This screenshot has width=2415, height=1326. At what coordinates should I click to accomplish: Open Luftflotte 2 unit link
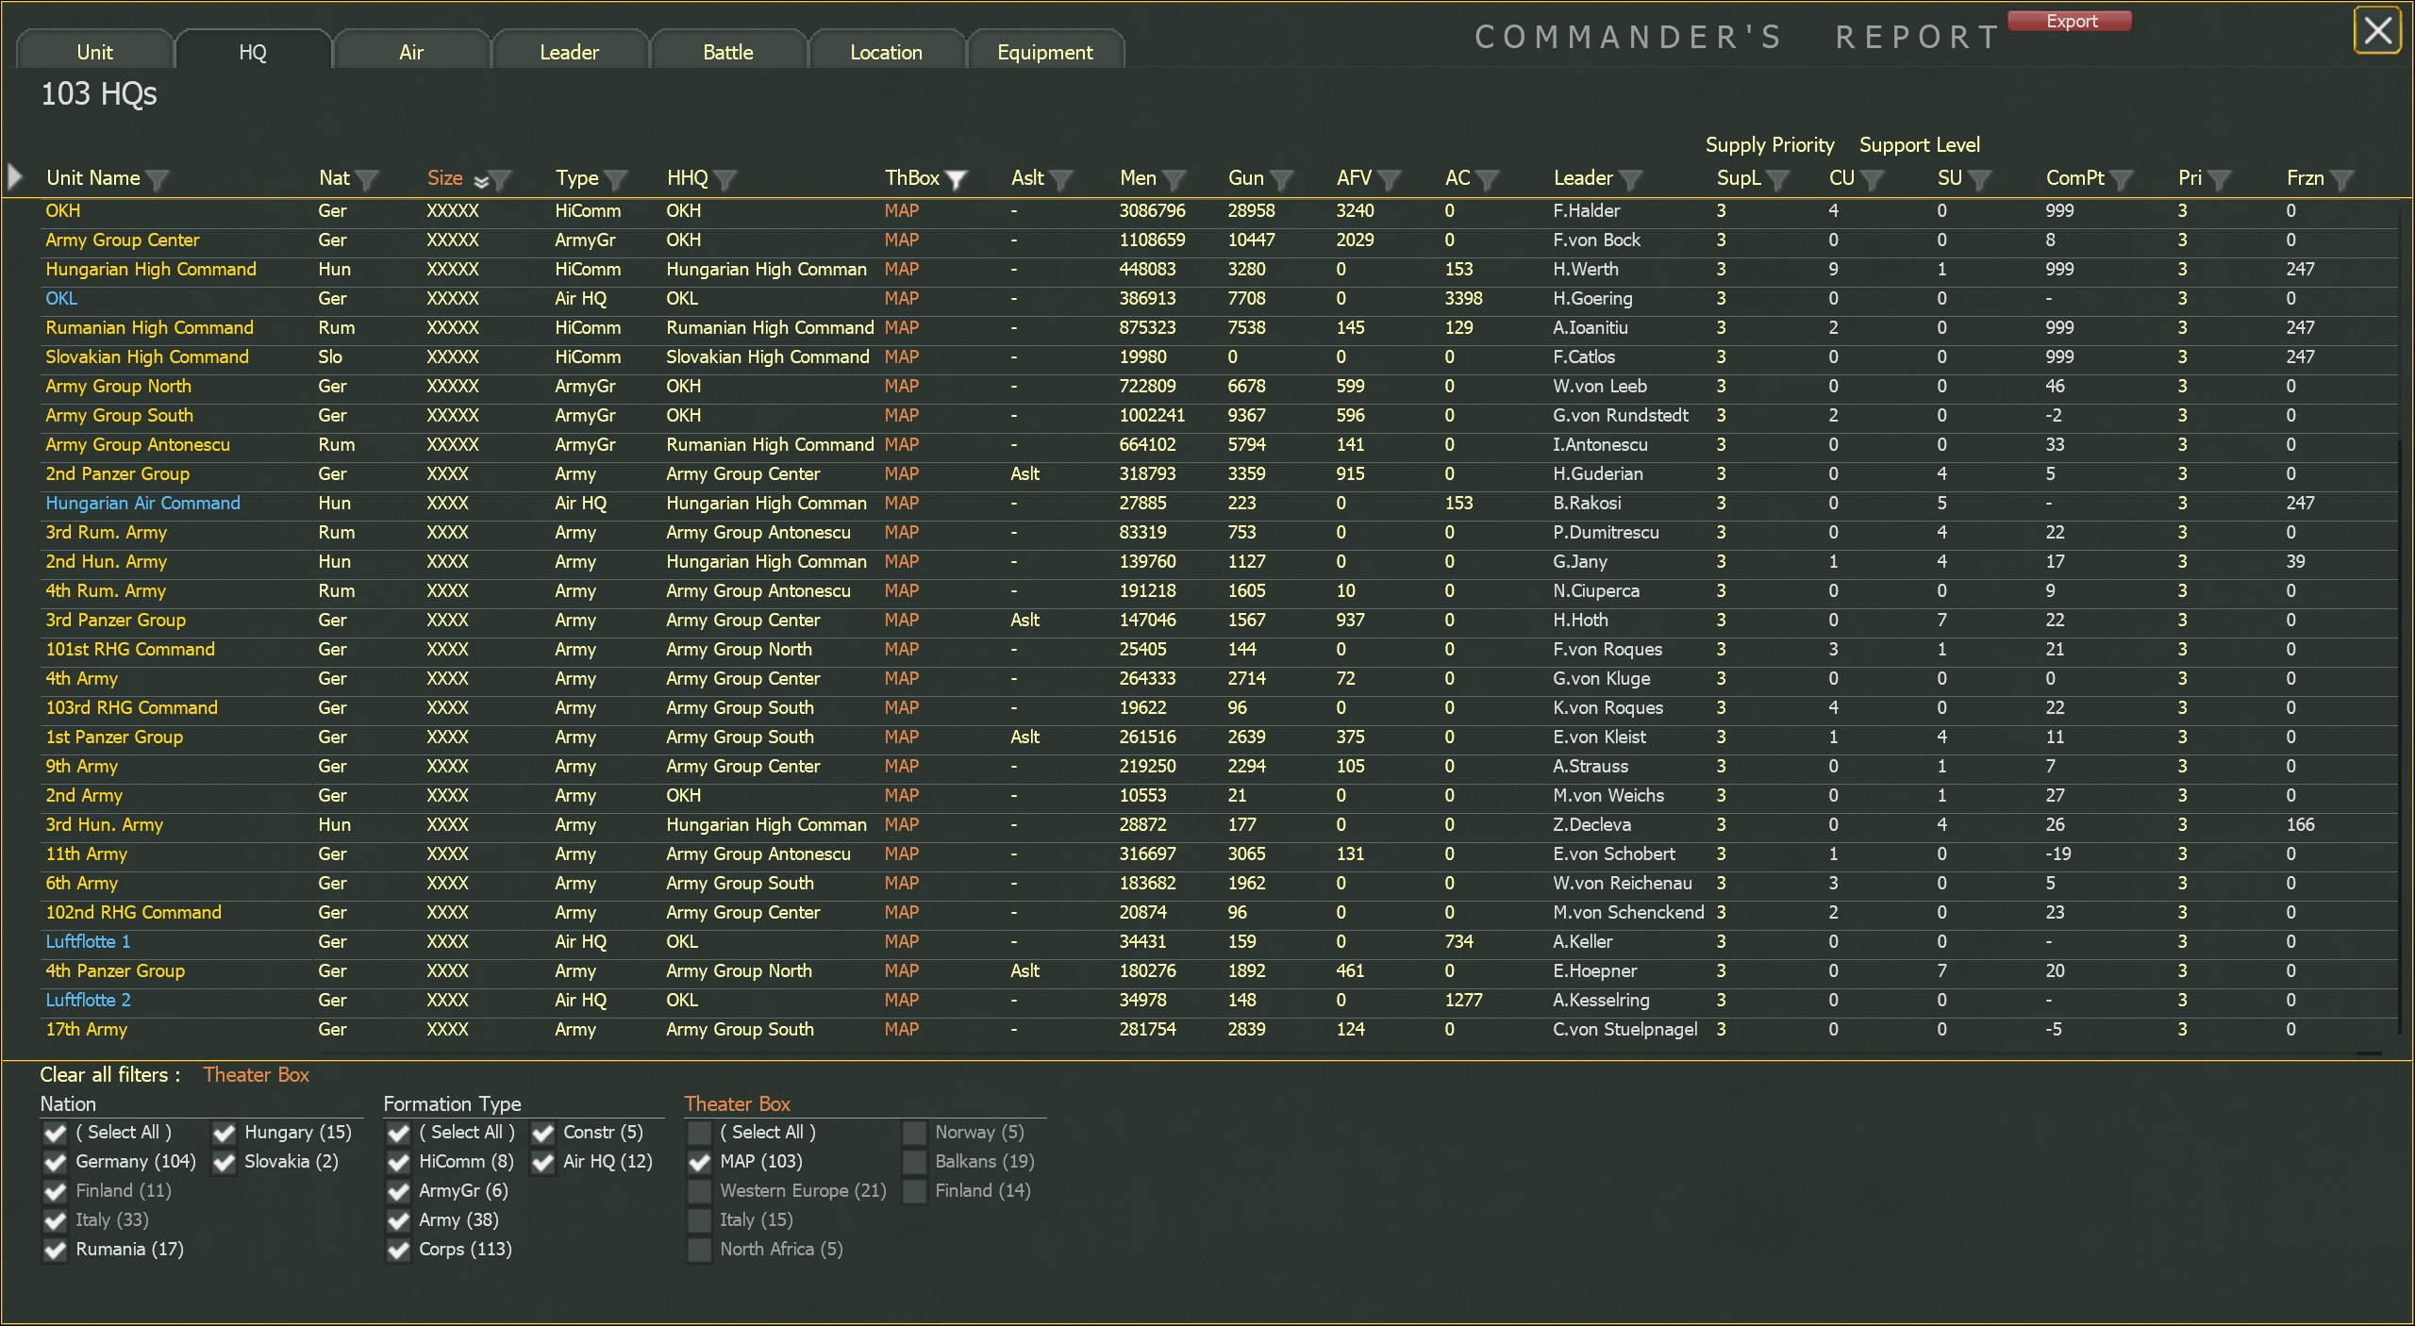(89, 1000)
